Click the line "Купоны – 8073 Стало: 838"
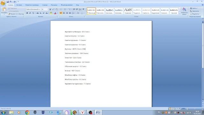The width and height of the screenshot is (204, 115). (x=75, y=49)
